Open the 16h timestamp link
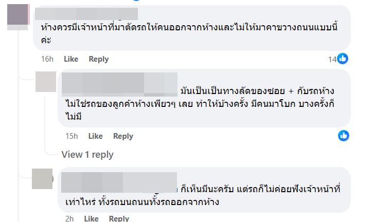Viewport: 374px width, 222px height. point(47,59)
